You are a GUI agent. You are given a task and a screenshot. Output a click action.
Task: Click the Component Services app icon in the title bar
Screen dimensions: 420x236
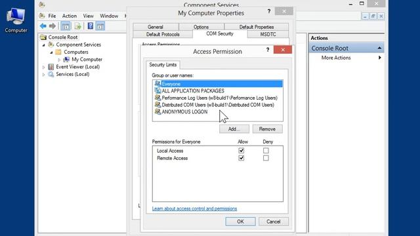pyautogui.click(x=42, y=5)
